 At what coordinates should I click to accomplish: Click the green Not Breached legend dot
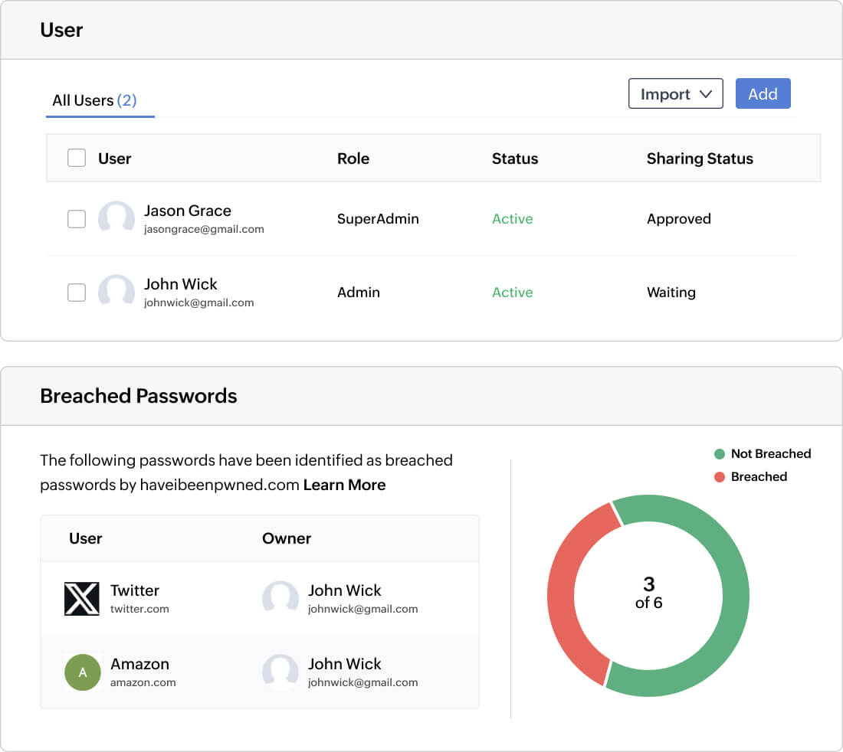pos(720,454)
